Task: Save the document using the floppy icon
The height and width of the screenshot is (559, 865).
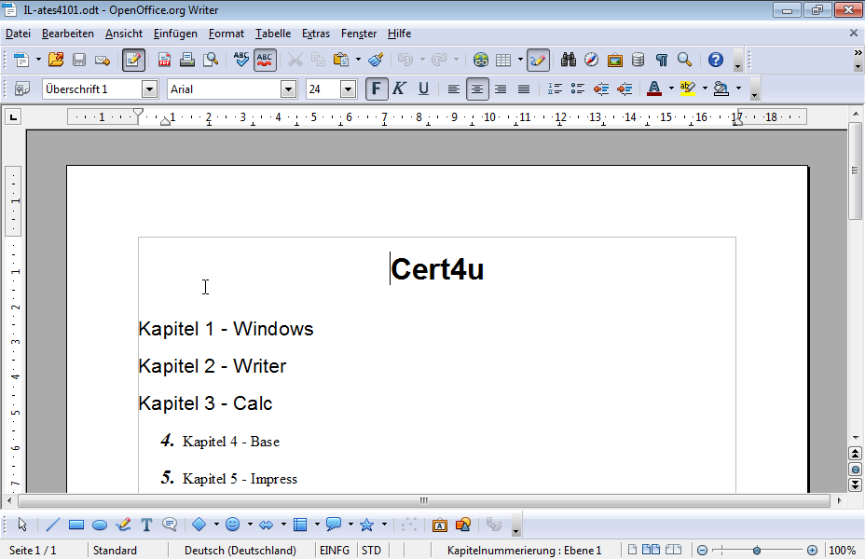Action: click(x=79, y=60)
